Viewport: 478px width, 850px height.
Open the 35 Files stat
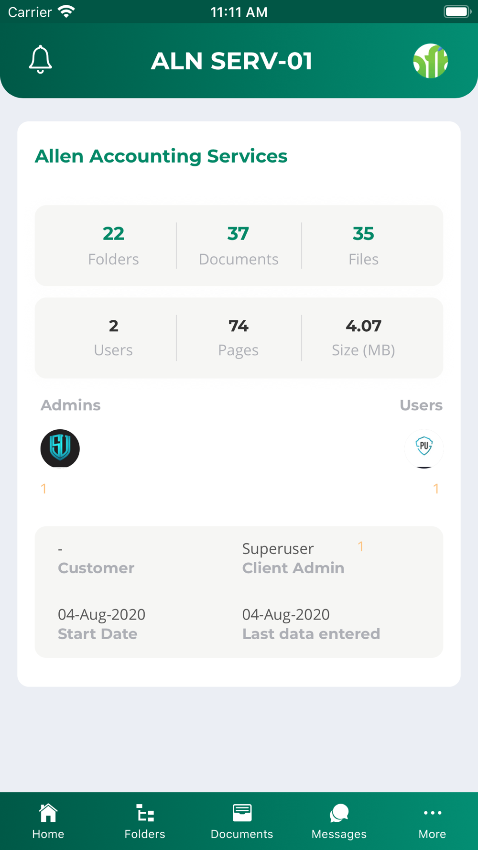363,245
